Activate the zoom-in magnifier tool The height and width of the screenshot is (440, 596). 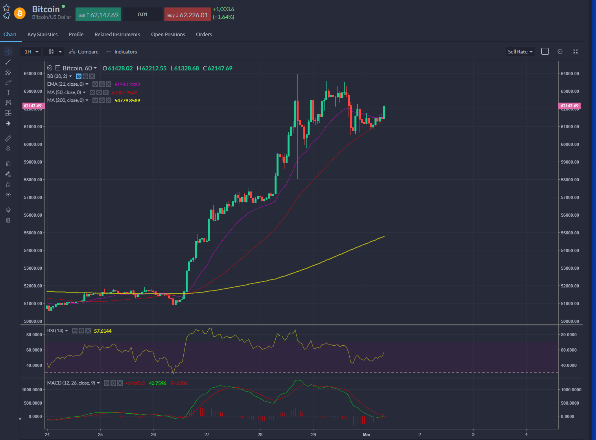pos(8,149)
